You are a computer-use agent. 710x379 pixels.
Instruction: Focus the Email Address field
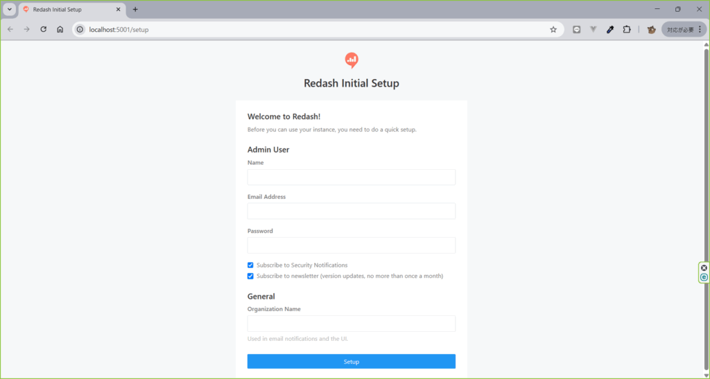(x=351, y=211)
